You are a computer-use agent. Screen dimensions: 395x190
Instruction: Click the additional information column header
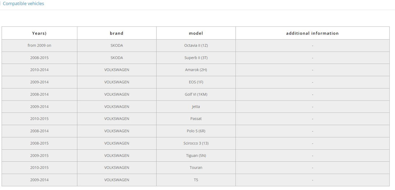312,33
